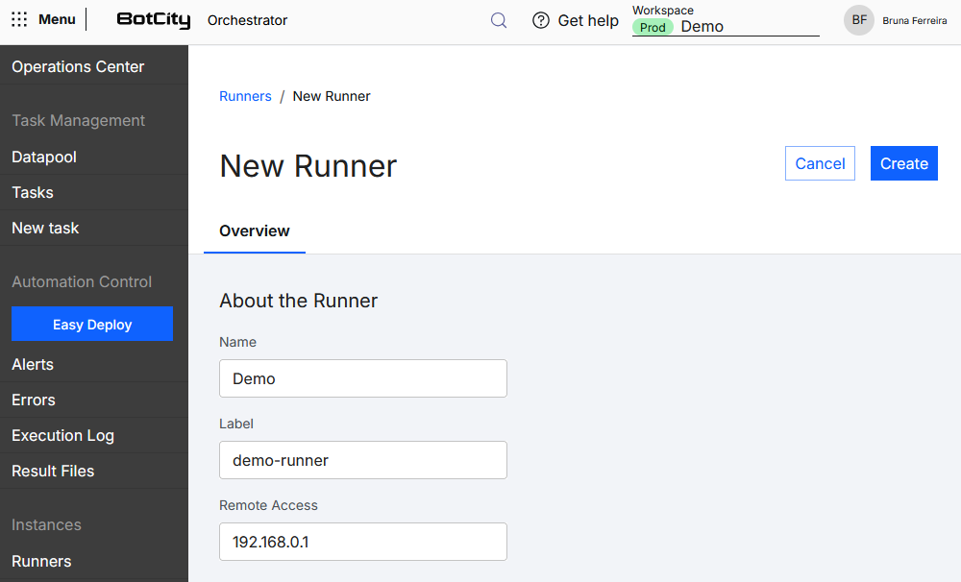
Task: Open Result Files in sidebar
Action: (x=94, y=472)
